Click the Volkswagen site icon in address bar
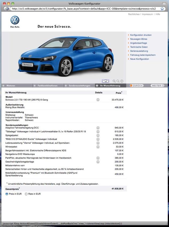169x227 pixels. point(7,9)
